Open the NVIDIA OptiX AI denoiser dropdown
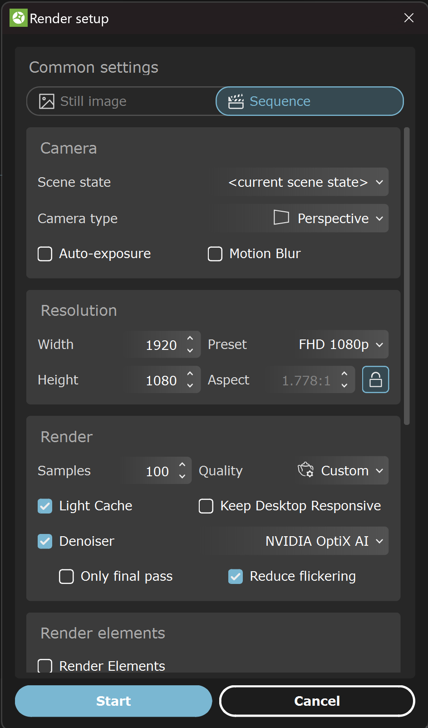 coord(302,541)
